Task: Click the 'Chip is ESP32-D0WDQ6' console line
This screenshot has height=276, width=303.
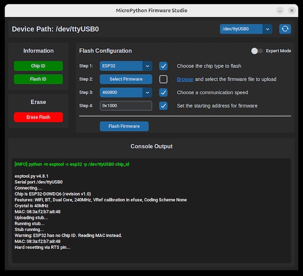Action: pyautogui.click(x=53, y=194)
